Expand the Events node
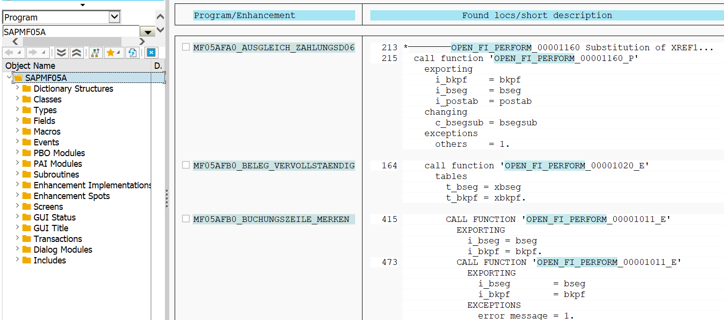The image size is (724, 320). tap(18, 142)
